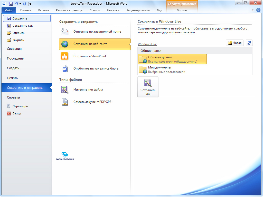Follow the Windows Live link
This screenshot has width=263, height=197.
coord(147,44)
